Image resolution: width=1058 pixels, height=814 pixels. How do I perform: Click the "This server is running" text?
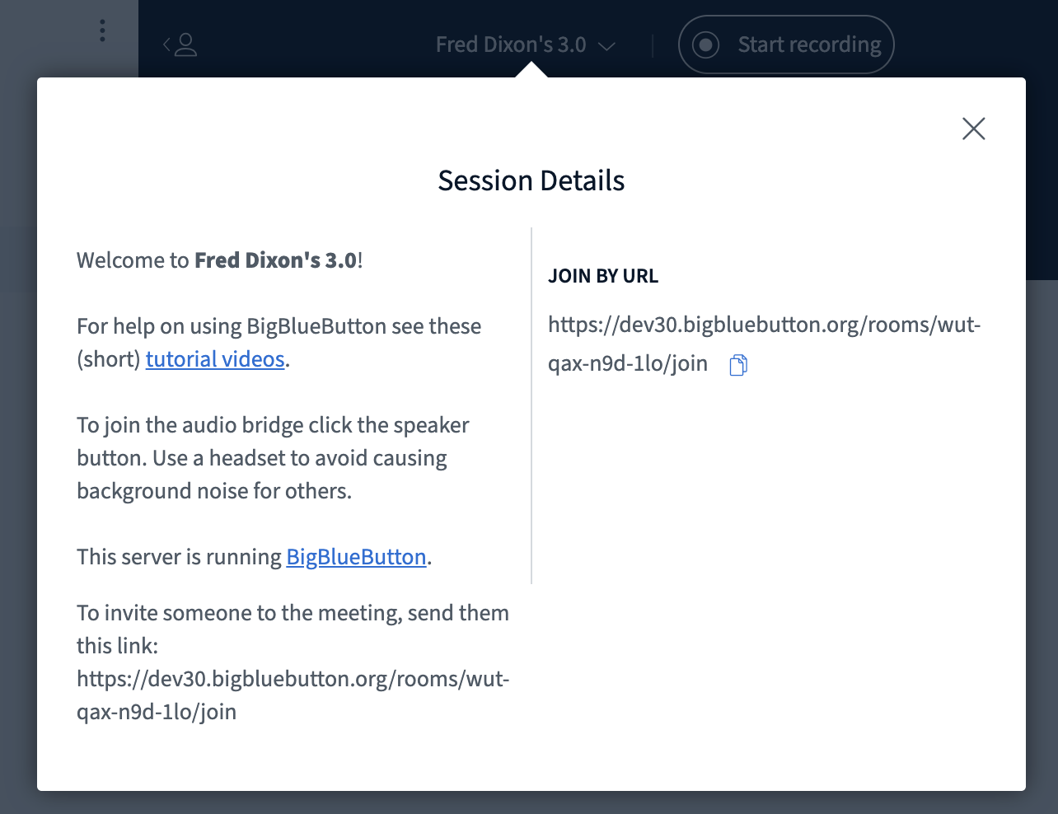point(179,557)
